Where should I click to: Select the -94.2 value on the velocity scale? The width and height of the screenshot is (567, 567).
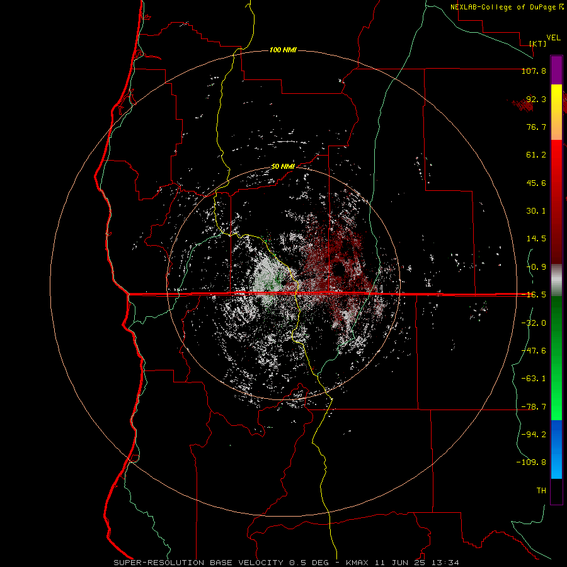point(534,434)
